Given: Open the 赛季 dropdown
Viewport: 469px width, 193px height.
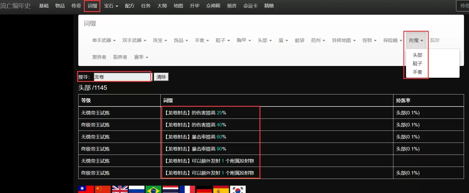Looking at the screenshot, I should pos(141,57).
